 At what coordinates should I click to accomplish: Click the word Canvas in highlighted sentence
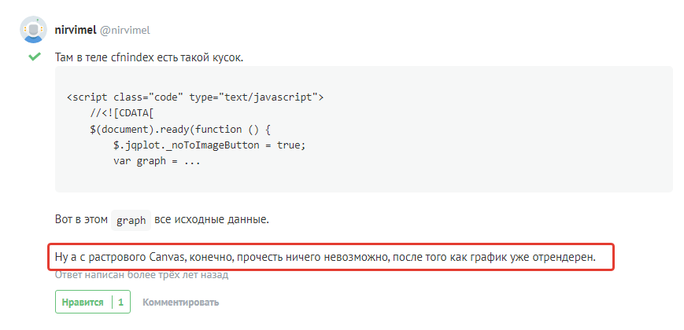164,257
